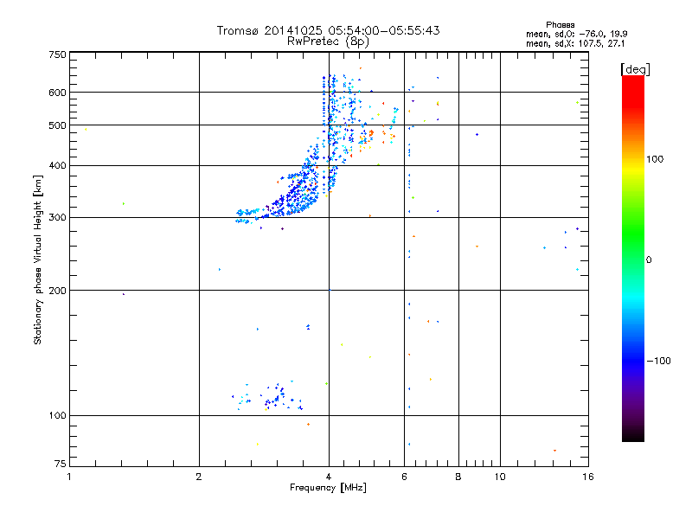The height and width of the screenshot is (519, 692).
Task: Click the colorbar 100 tick label
Action: click(x=655, y=159)
